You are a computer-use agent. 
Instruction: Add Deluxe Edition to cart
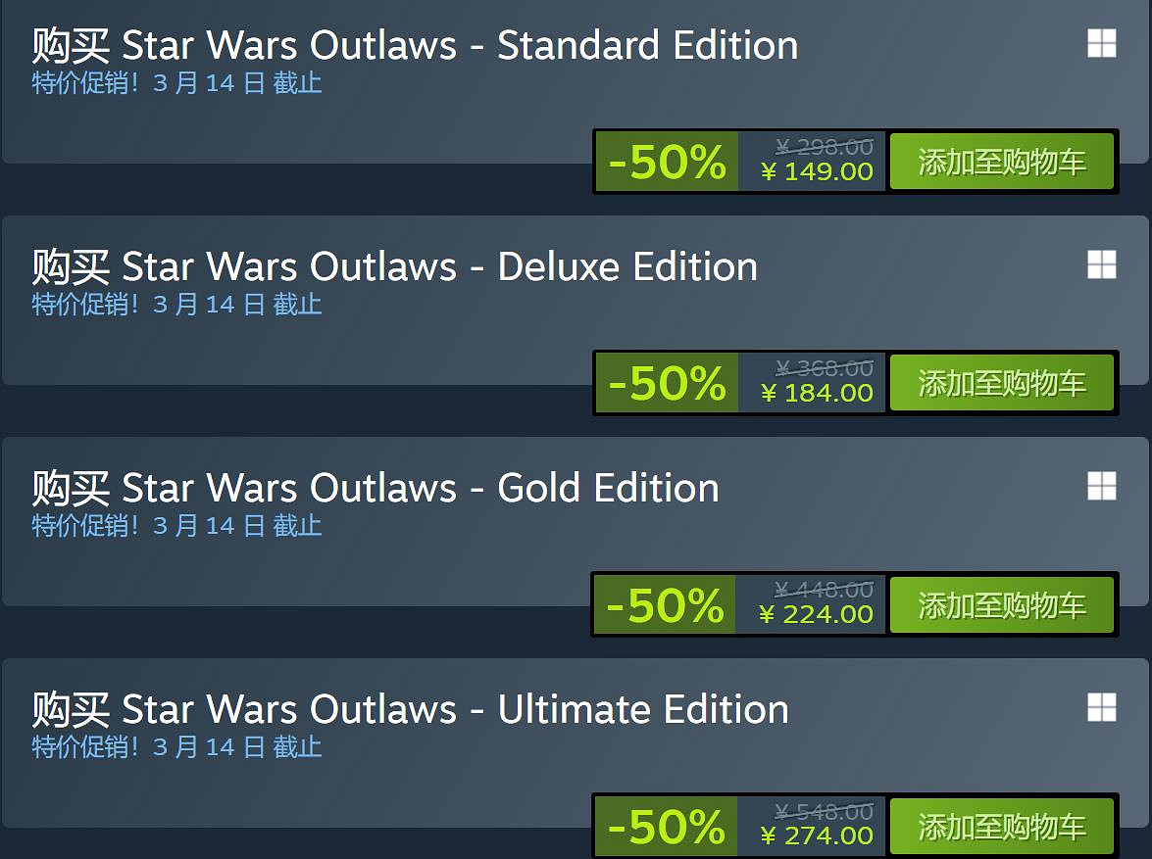1001,384
